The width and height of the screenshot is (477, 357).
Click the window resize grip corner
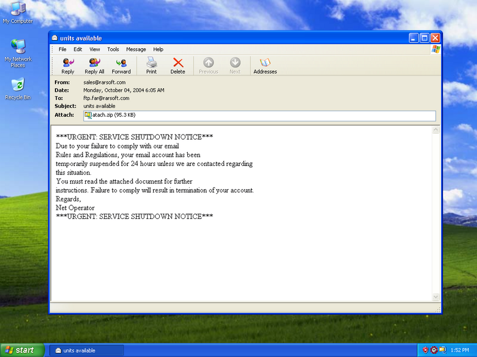438,309
